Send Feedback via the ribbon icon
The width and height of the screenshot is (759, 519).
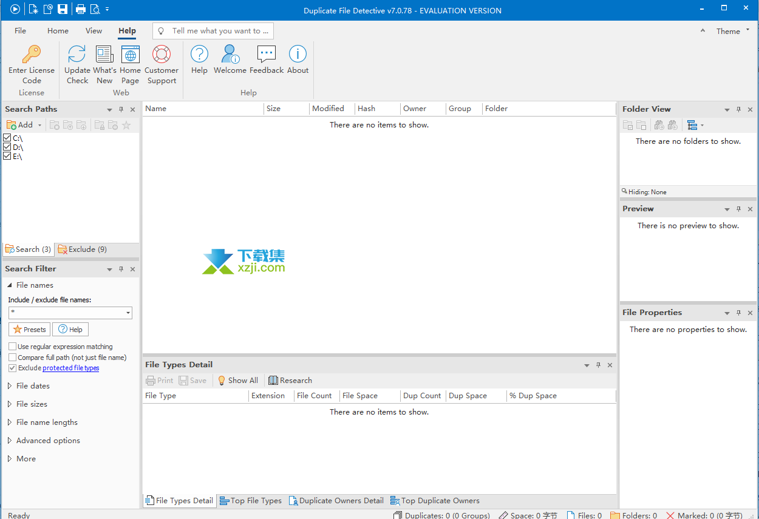tap(267, 59)
